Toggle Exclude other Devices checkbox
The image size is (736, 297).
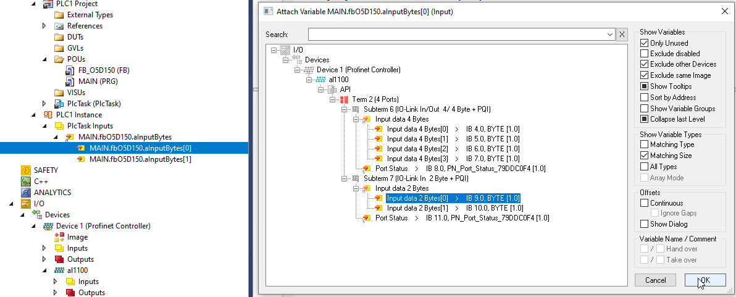coord(645,64)
